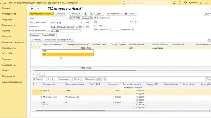Click Пошлина (Ставка) column header
Image resolution: width=211 pixels, height=118 pixels.
click(100, 45)
